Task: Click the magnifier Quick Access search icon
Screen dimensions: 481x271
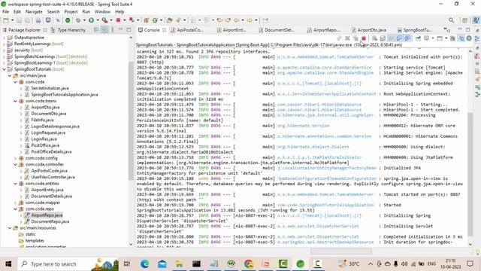Action: tap(451, 20)
